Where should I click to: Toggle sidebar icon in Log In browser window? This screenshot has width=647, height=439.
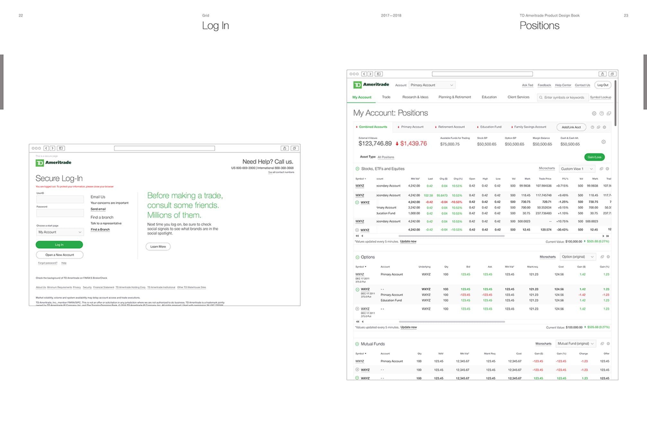61,148
